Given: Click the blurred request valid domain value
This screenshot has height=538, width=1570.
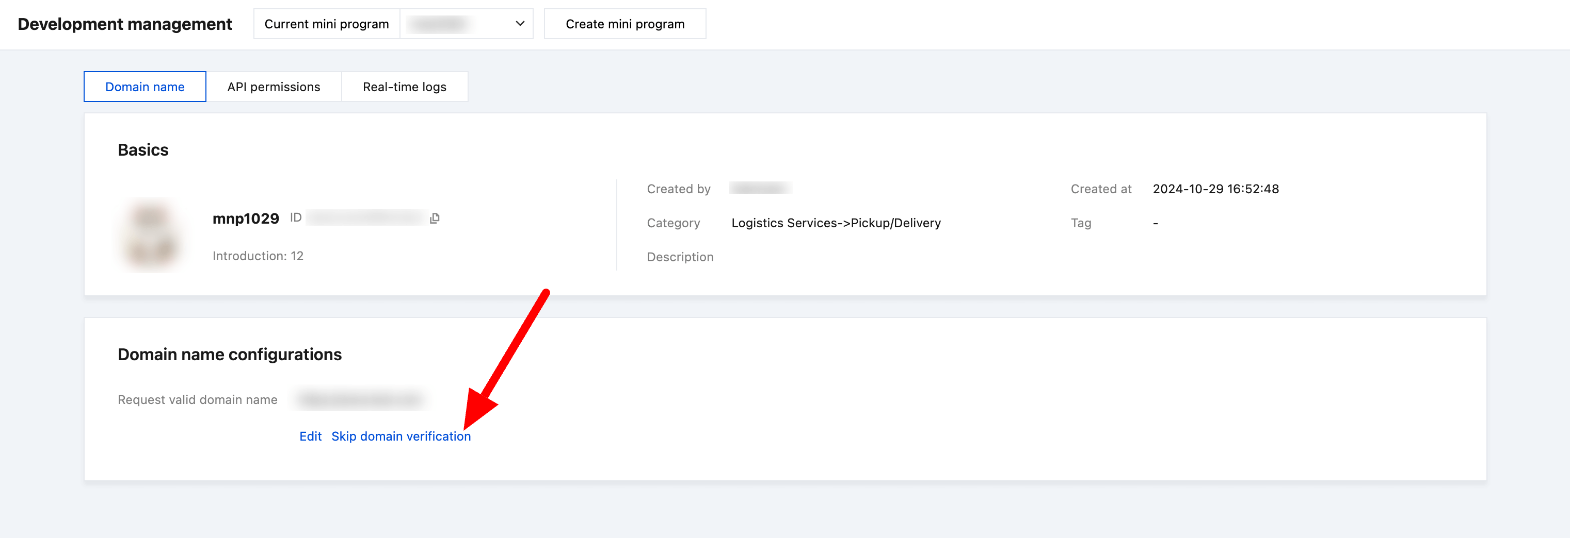Looking at the screenshot, I should [360, 399].
